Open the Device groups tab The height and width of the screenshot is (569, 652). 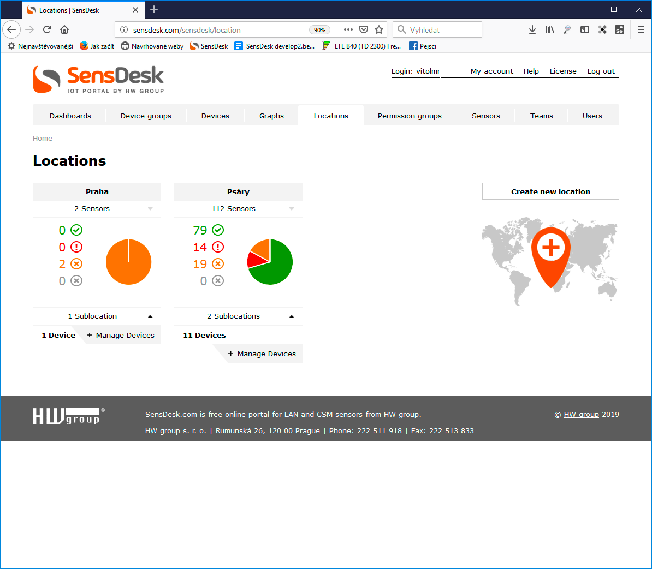click(146, 116)
